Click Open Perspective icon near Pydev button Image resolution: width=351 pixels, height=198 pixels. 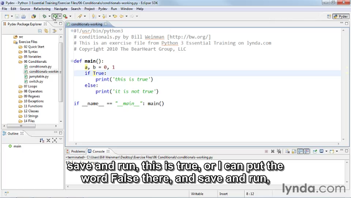329,17
